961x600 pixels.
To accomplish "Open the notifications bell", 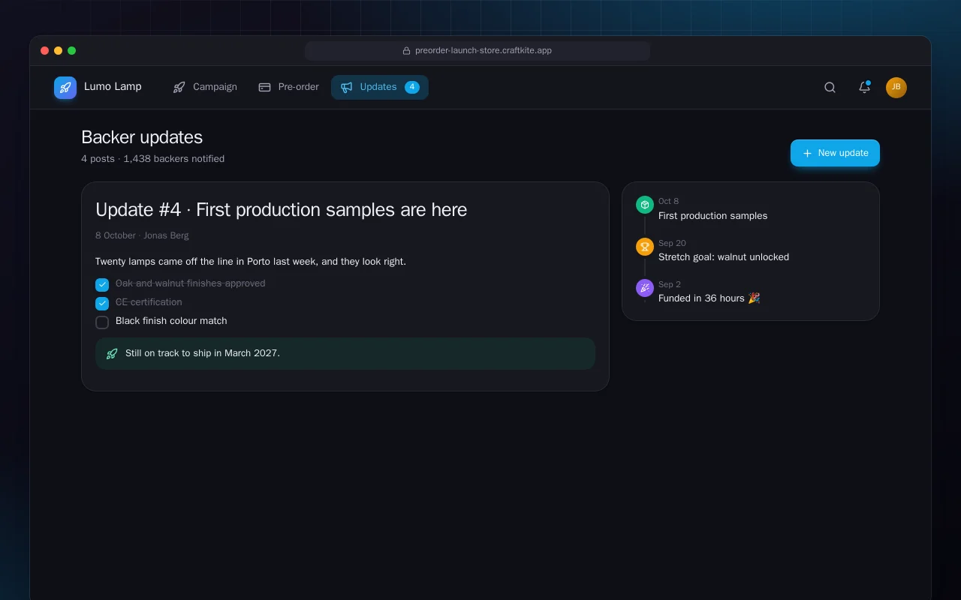I will click(864, 88).
